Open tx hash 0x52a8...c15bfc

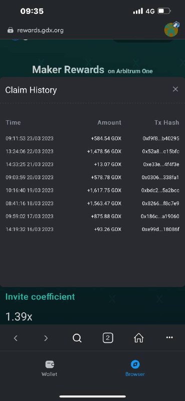161,151
